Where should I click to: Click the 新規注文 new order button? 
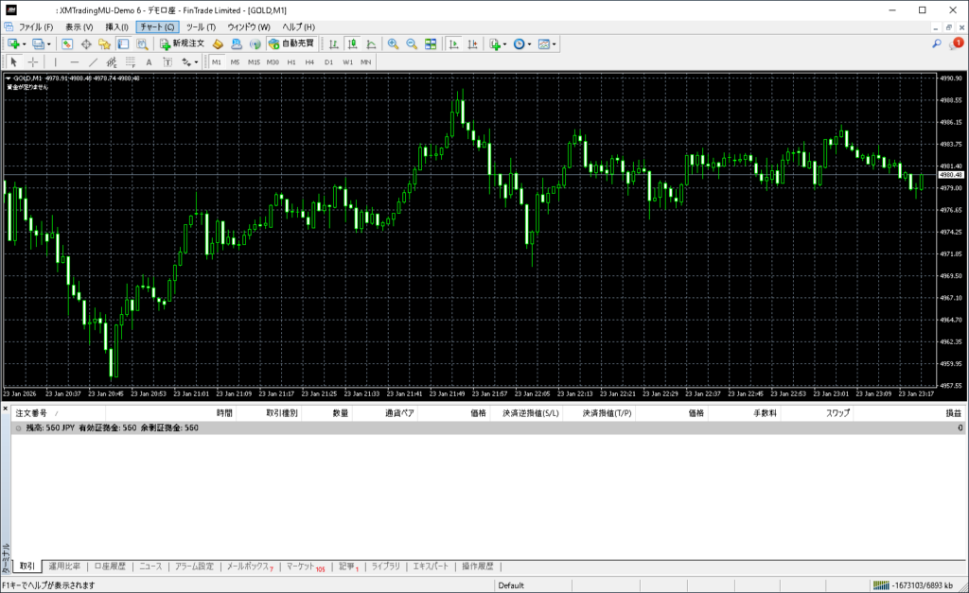click(181, 44)
